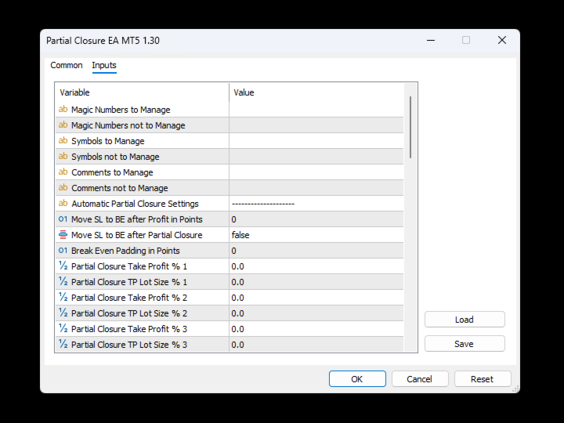Click the ab icon beside Symbols to Manage
The height and width of the screenshot is (423, 564).
pos(63,141)
